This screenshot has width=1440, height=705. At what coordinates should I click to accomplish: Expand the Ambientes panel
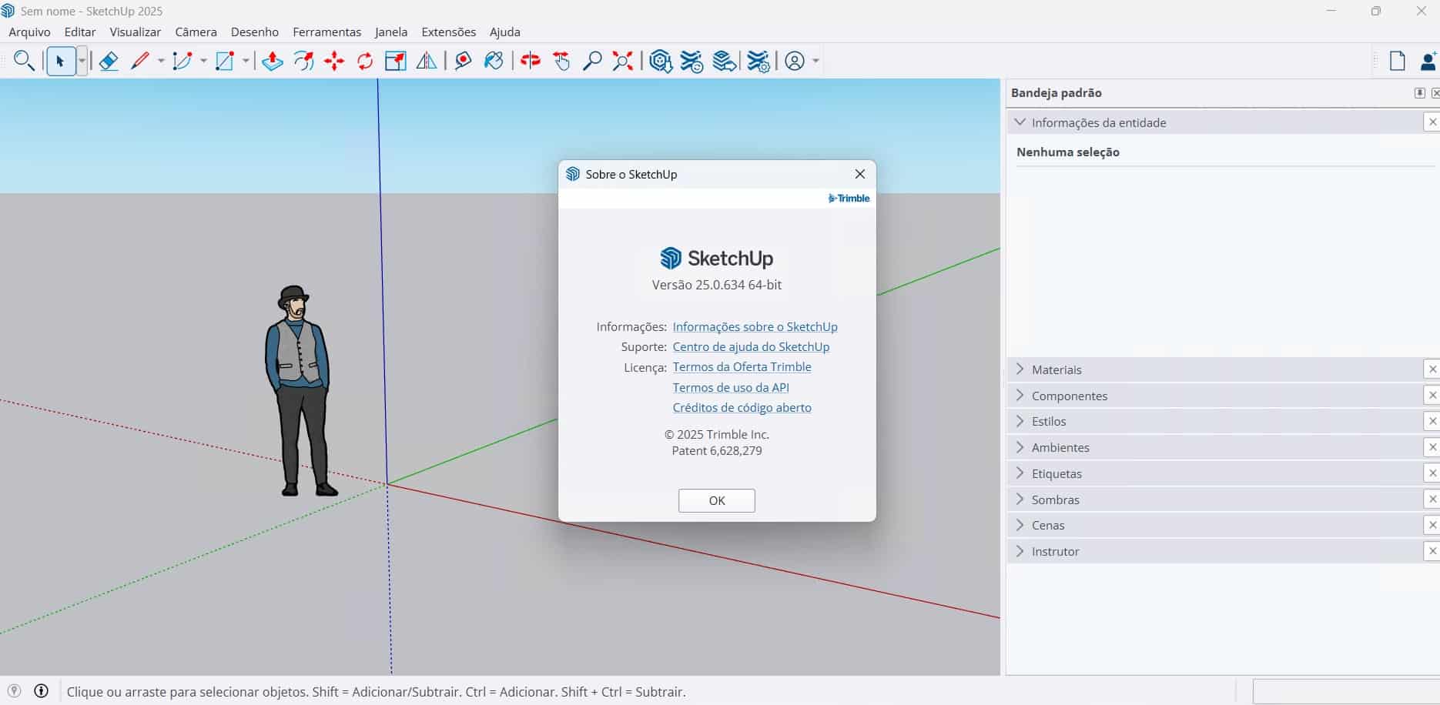(x=1020, y=446)
